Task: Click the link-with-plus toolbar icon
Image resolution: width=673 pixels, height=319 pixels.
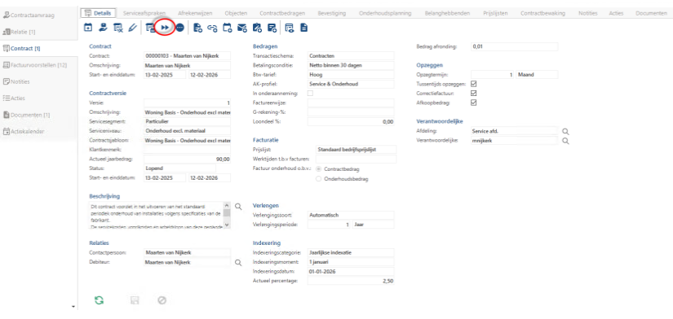Action: pos(212,28)
